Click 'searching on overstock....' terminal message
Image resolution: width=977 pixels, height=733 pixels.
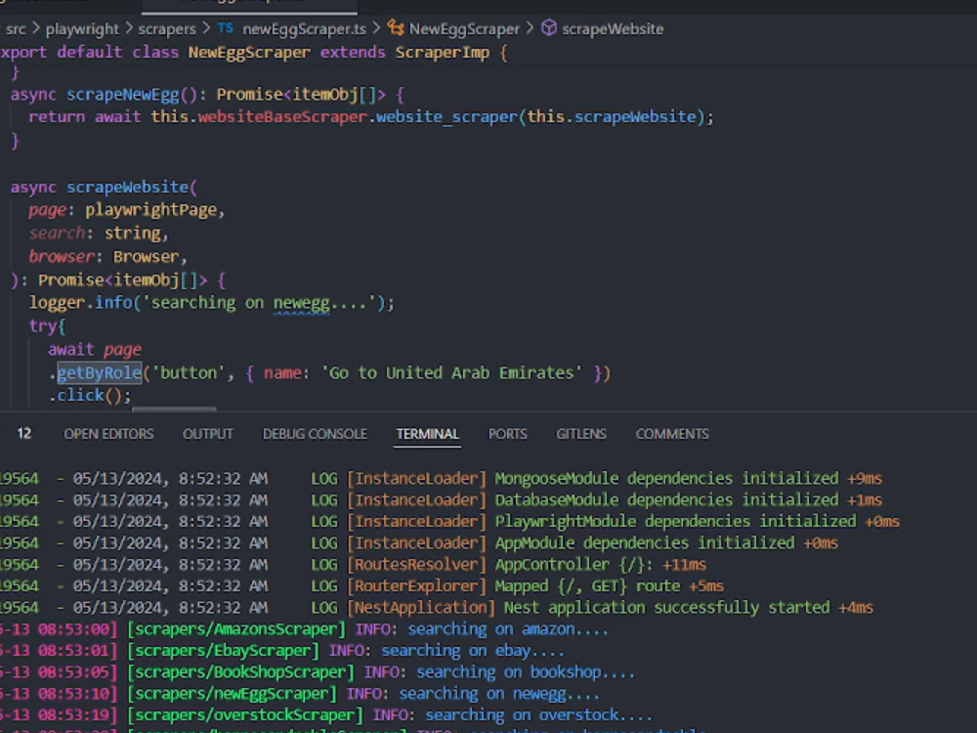coord(538,715)
